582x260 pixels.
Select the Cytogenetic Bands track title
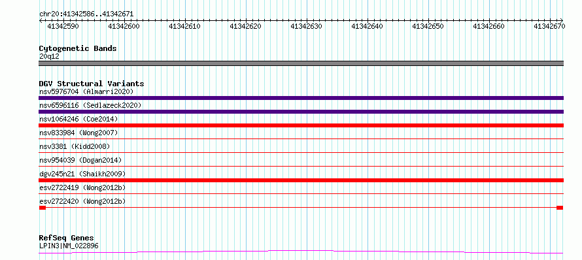click(78, 48)
